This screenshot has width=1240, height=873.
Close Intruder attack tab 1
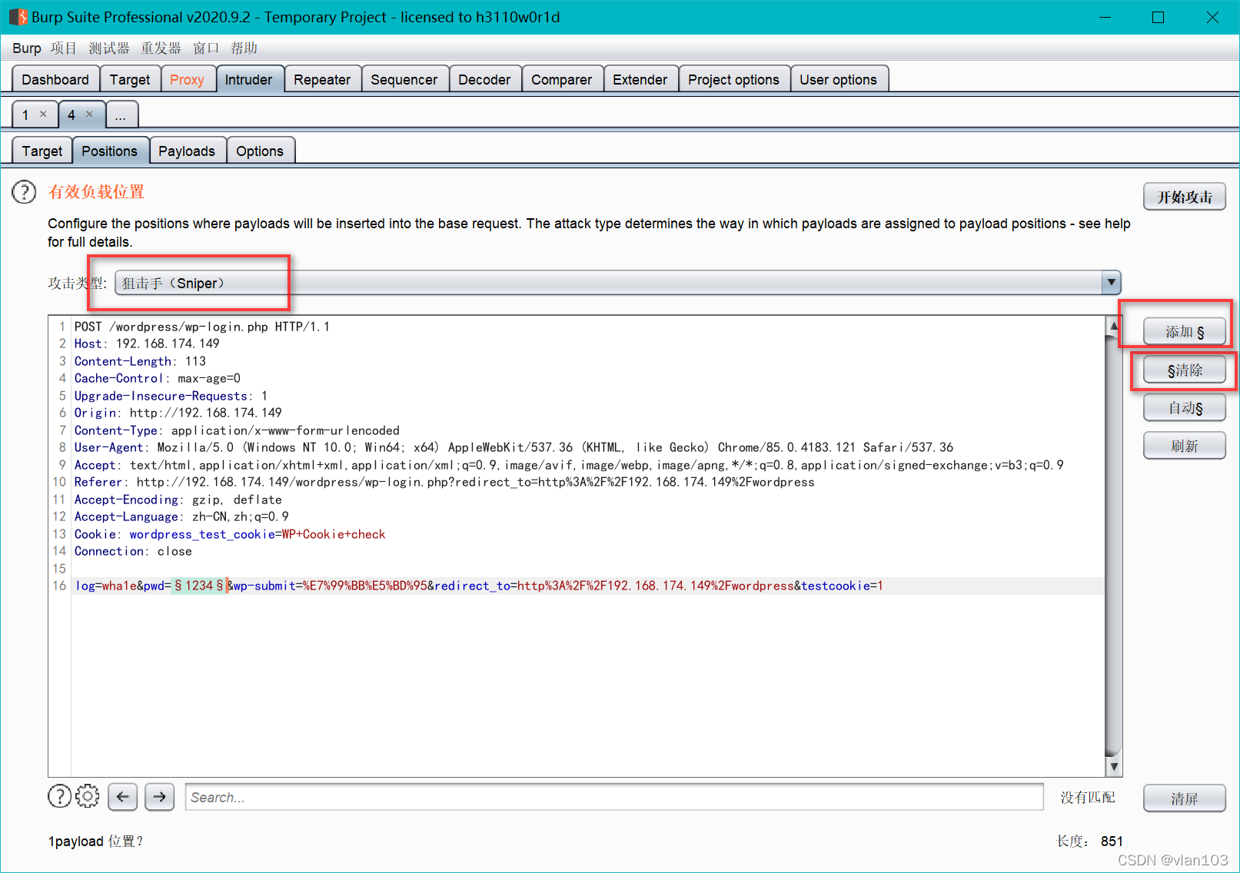(x=43, y=115)
